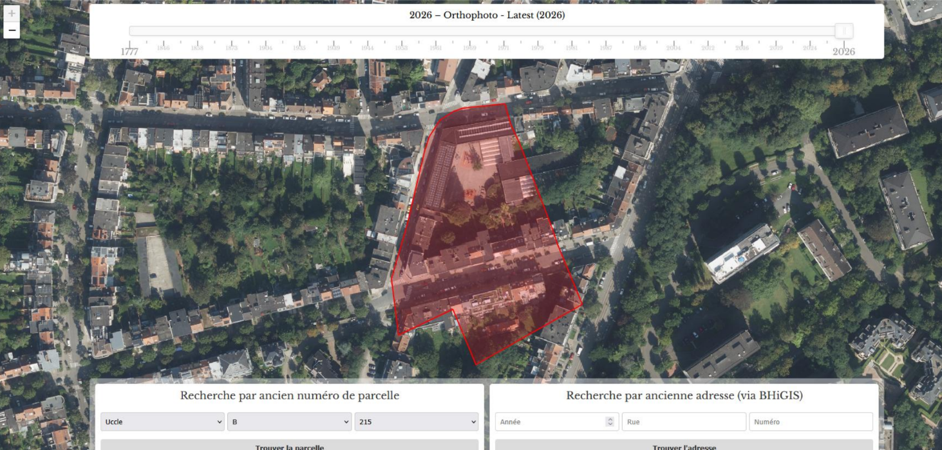The height and width of the screenshot is (450, 942).
Task: Select the 1944 tick on the timeline
Action: pyautogui.click(x=367, y=45)
